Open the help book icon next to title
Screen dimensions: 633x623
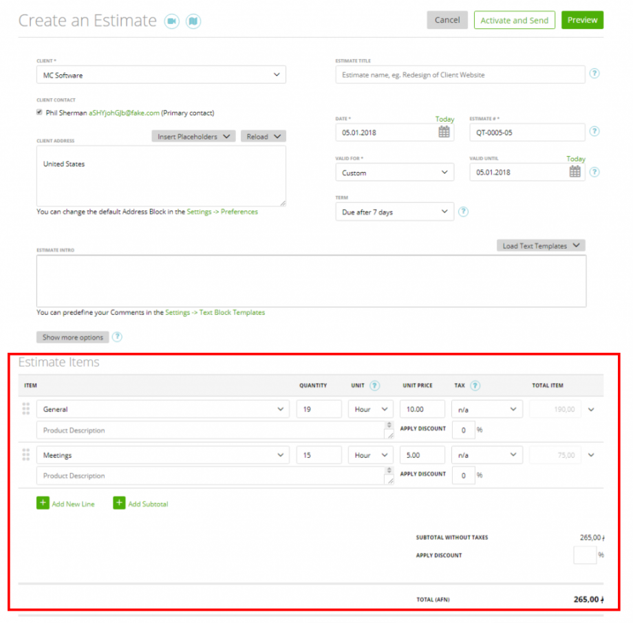pos(193,21)
